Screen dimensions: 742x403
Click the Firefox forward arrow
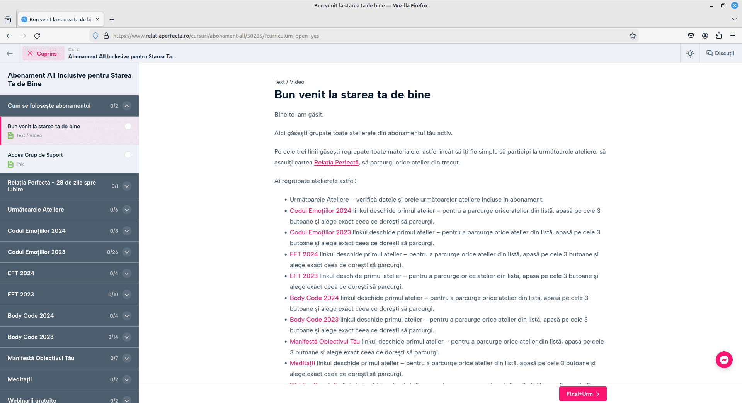23,36
